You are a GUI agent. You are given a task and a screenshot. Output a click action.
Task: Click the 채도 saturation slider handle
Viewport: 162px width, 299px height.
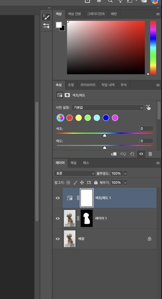[x=104, y=148]
